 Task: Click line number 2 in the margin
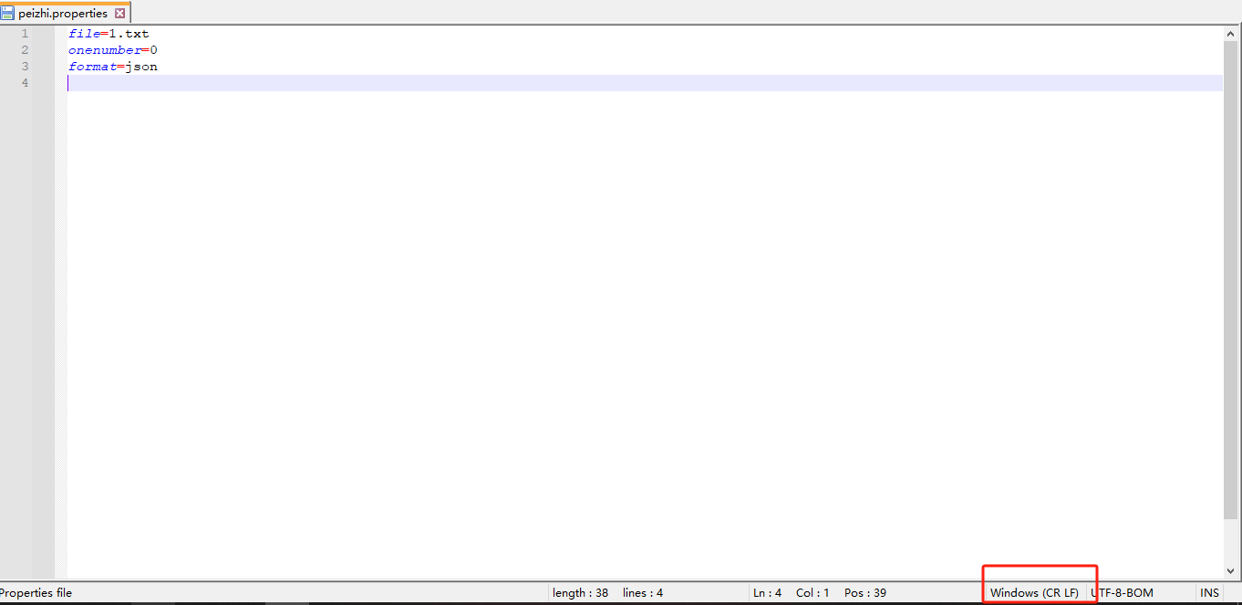click(x=25, y=50)
